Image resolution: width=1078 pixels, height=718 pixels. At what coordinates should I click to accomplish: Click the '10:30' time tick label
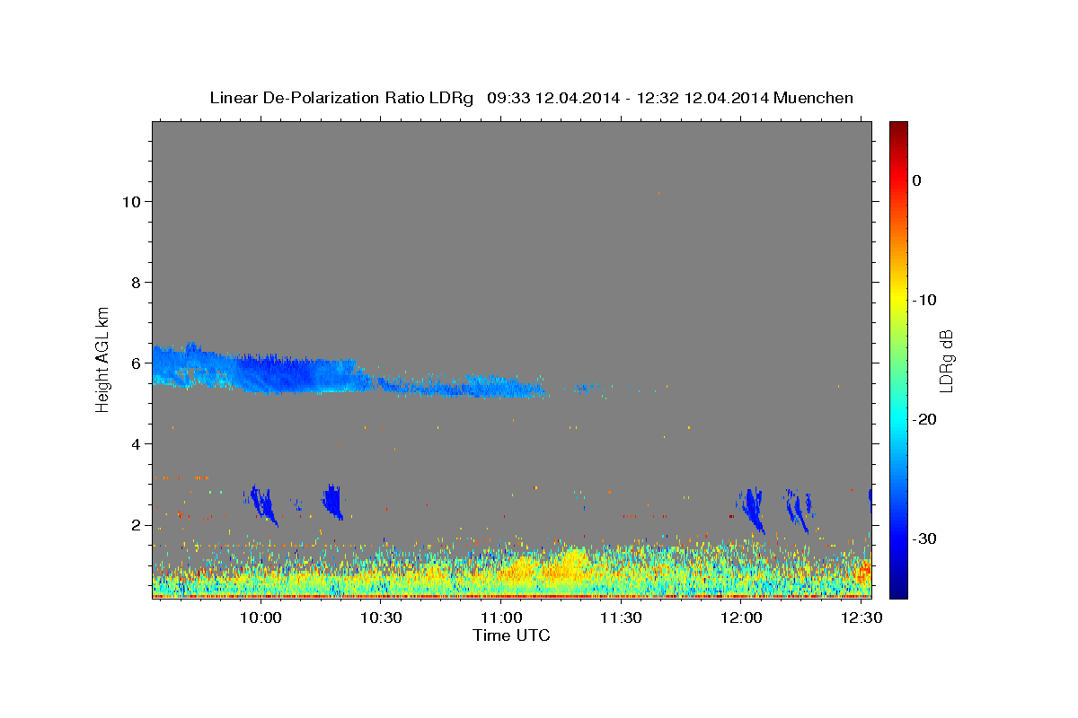[381, 617]
